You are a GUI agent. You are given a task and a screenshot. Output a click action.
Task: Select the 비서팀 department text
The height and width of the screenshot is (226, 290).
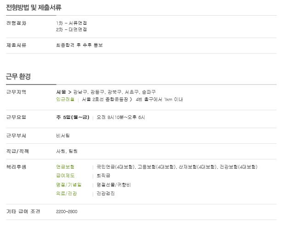point(63,136)
